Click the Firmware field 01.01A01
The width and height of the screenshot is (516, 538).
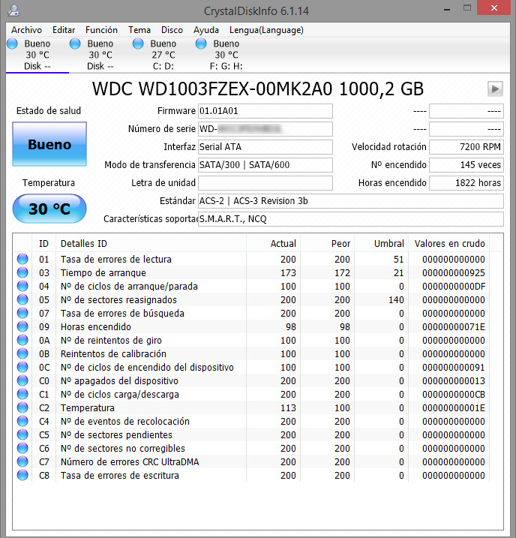[265, 111]
